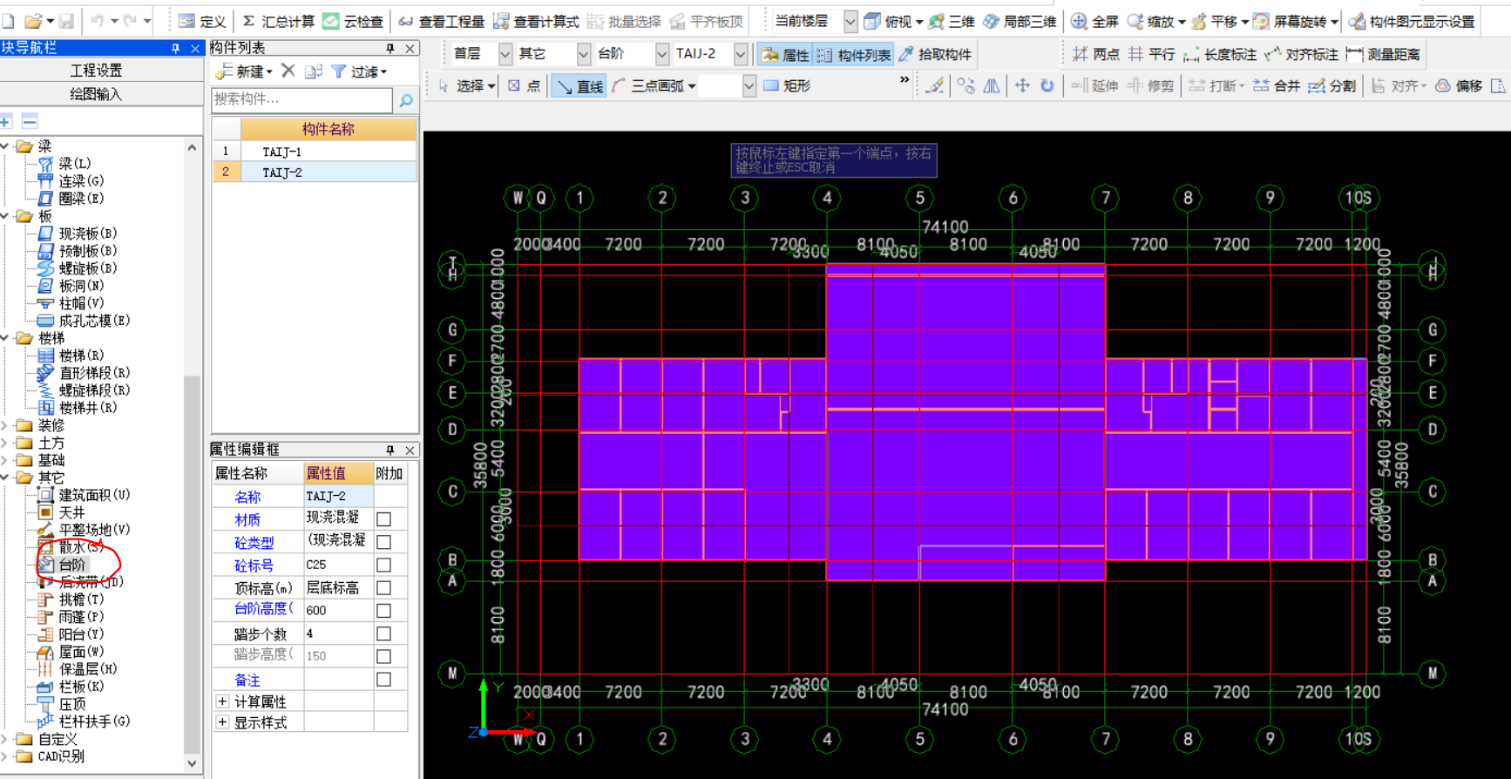Click the rotate tool icon
Viewport: 1511px width, 779px height.
coord(1047,85)
